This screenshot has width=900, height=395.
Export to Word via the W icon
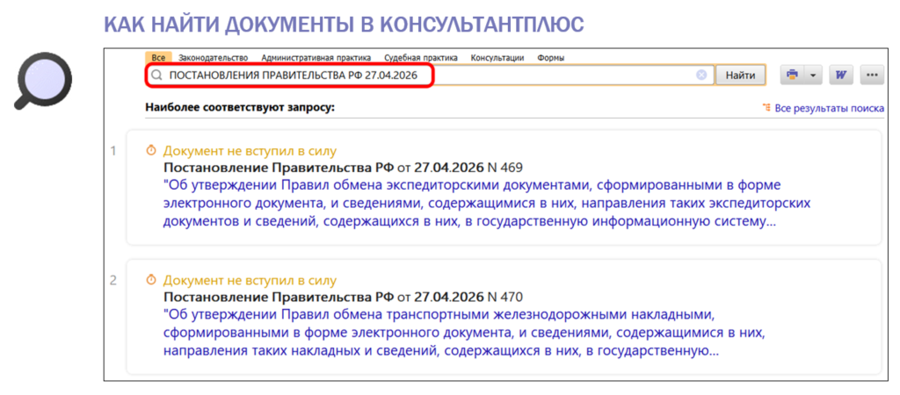[841, 75]
